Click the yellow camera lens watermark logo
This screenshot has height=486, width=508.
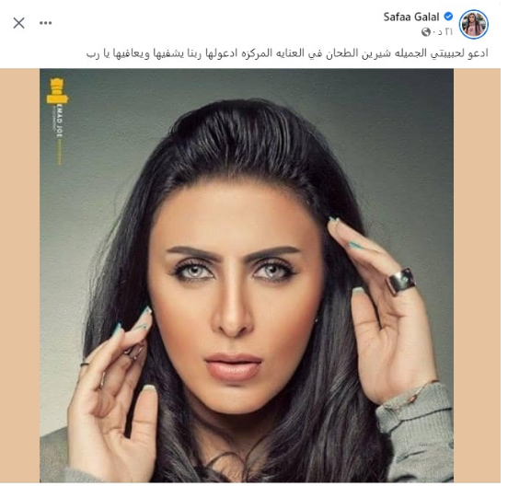click(x=57, y=91)
